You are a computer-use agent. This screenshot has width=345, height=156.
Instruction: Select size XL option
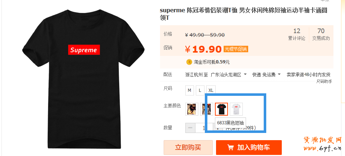coord(211,90)
